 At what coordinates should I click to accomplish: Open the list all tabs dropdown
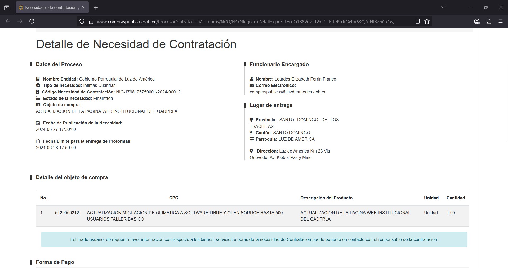[x=443, y=7]
